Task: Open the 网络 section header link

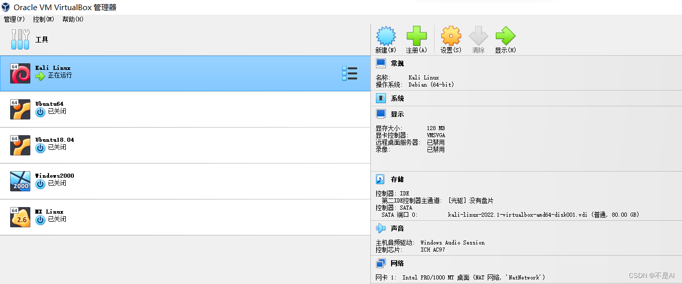Action: 397,263
